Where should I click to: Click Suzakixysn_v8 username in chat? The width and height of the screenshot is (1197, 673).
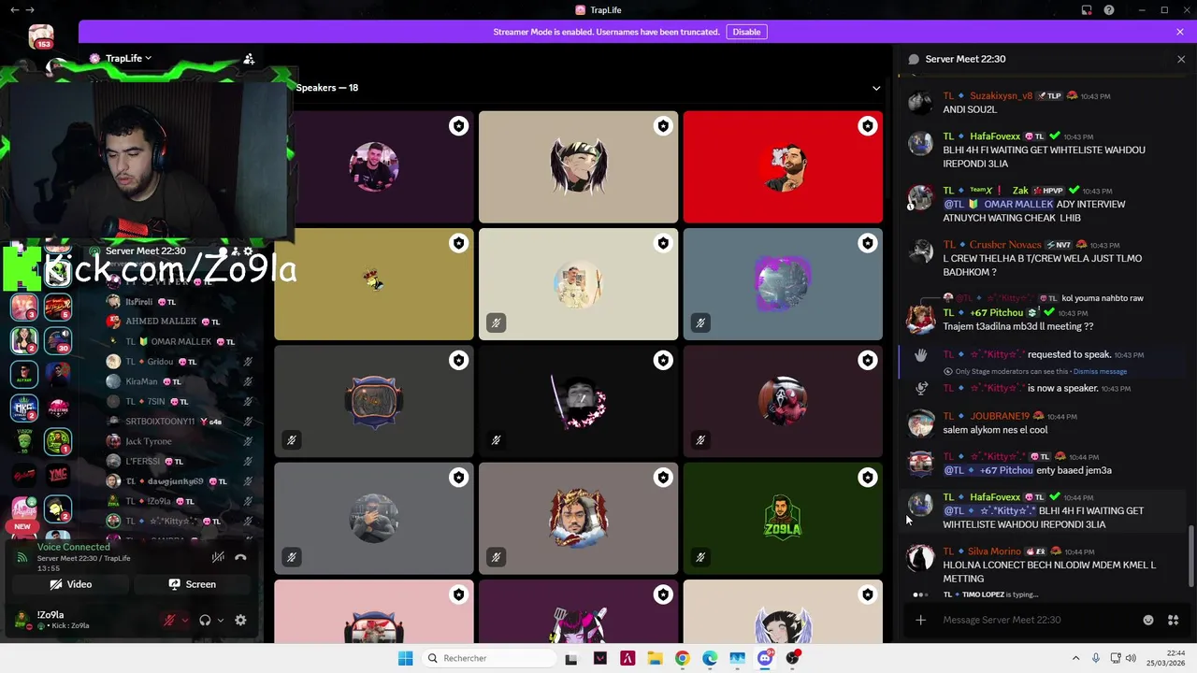(x=1001, y=95)
